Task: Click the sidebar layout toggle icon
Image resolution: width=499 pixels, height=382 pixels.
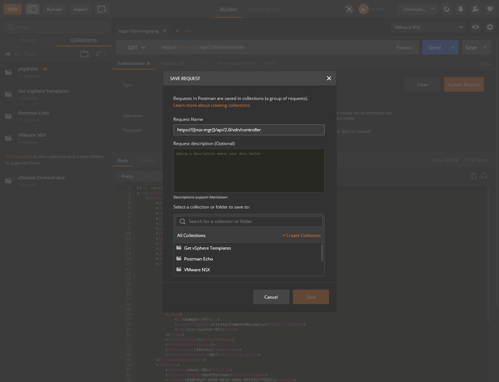Action: pyautogui.click(x=32, y=9)
